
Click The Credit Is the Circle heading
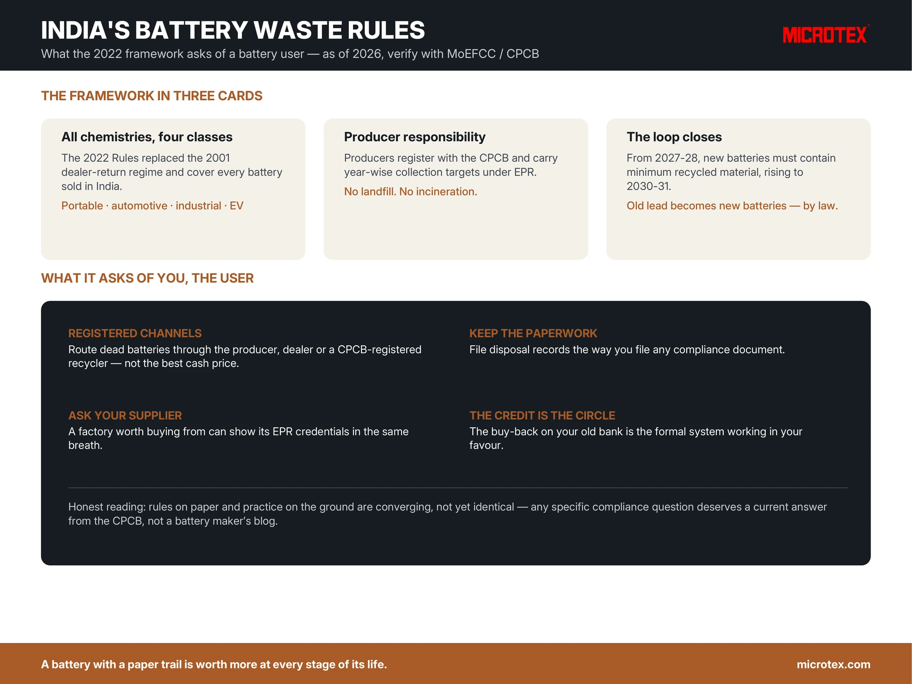pos(542,415)
